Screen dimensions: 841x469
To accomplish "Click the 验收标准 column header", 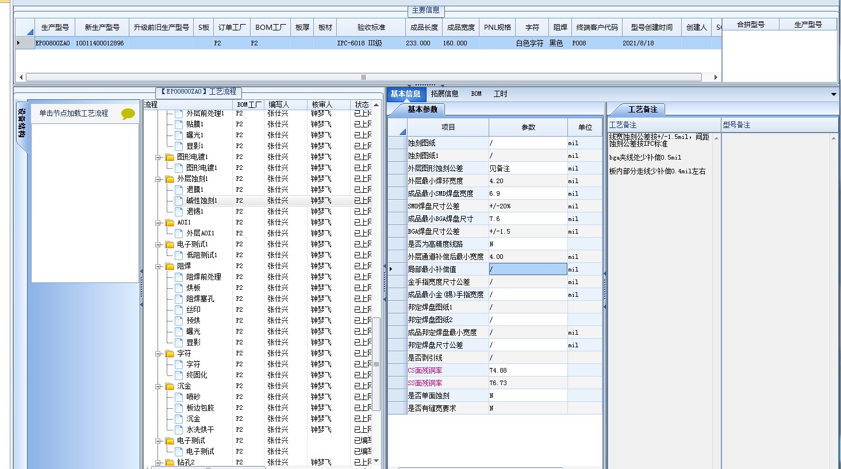I will tap(371, 28).
